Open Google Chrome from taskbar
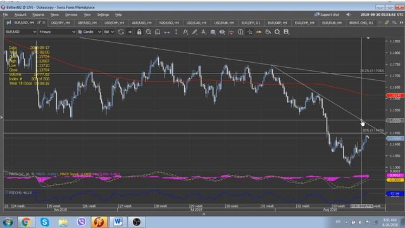Screen dimensions: 405x228 coord(26,222)
